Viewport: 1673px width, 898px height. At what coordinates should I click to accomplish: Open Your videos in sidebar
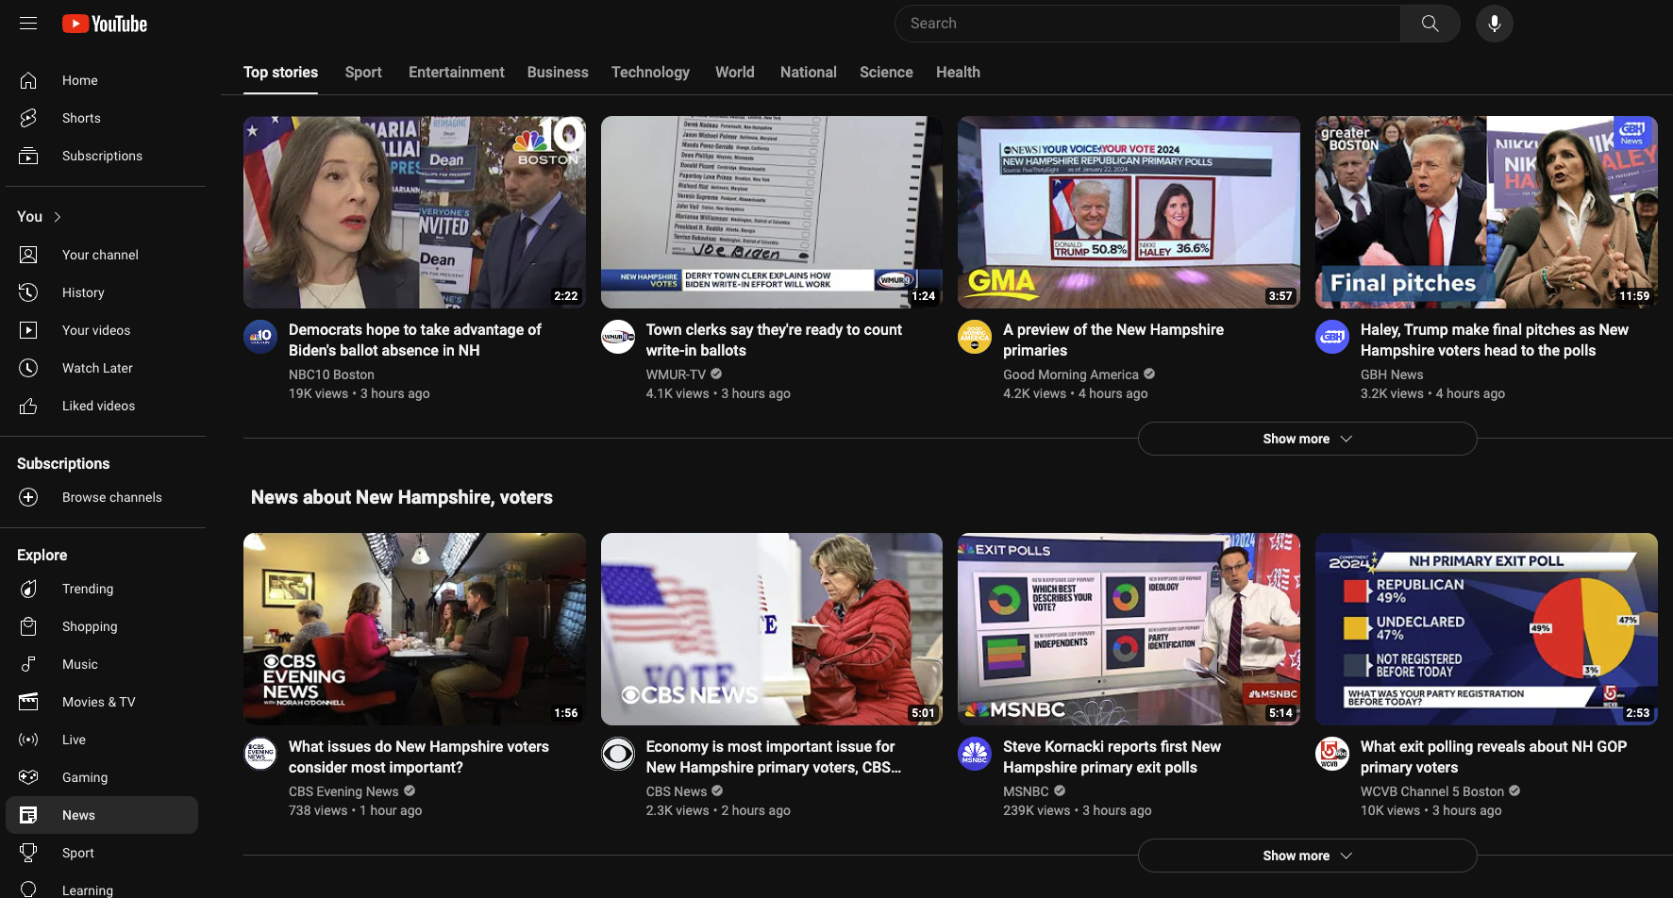102,330
